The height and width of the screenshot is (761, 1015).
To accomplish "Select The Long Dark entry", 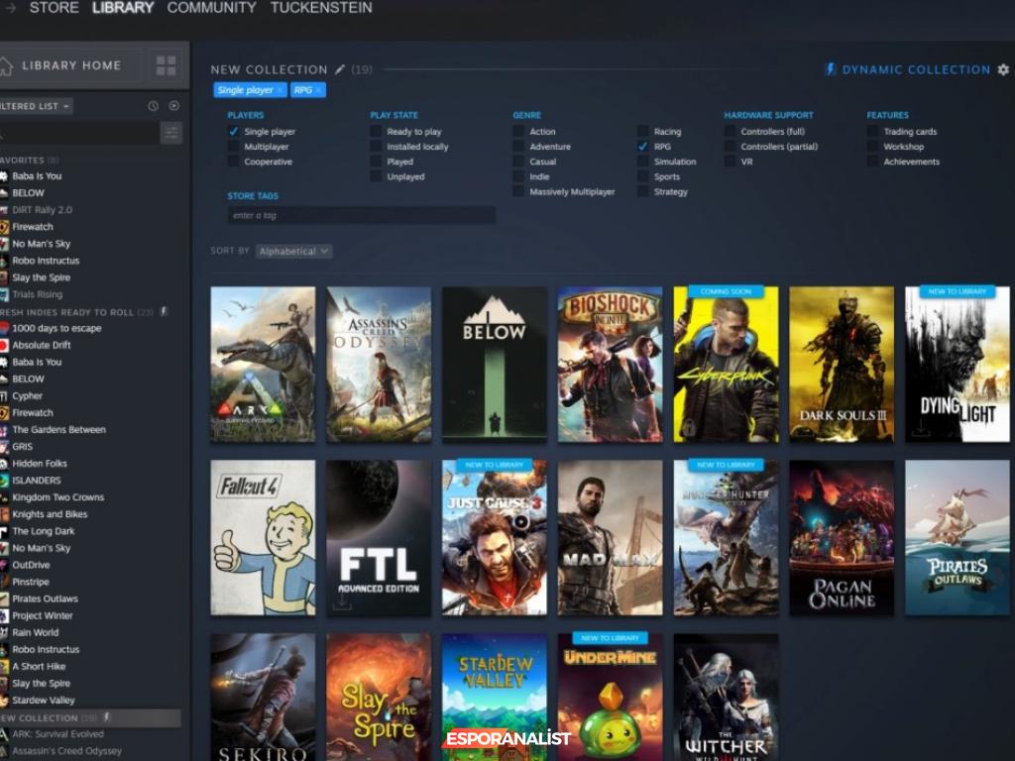I will click(44, 531).
